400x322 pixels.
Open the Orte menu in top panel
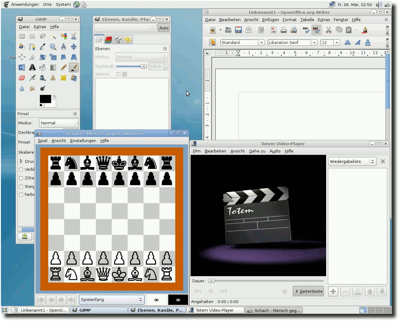point(47,4)
